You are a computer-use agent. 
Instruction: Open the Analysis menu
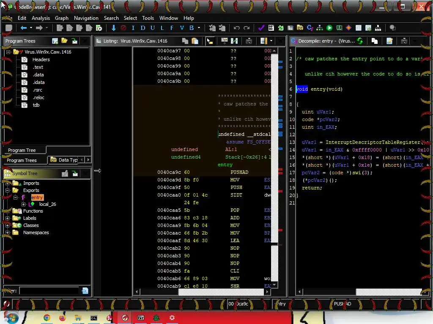(41, 18)
